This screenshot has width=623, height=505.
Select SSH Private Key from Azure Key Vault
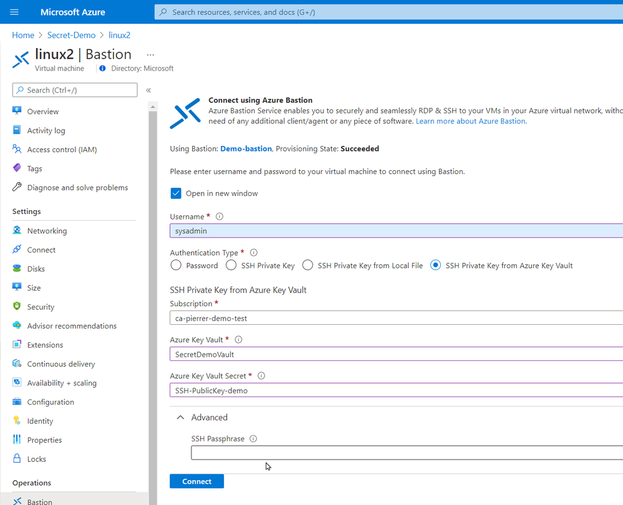[435, 266]
